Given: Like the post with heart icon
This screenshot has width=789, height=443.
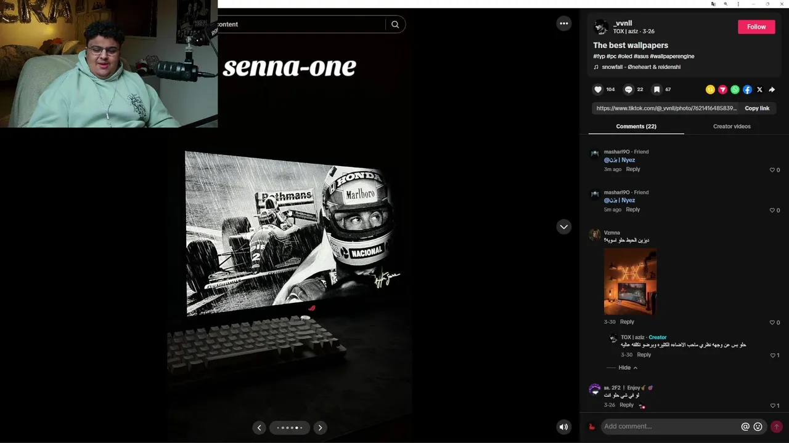Looking at the screenshot, I should [597, 89].
